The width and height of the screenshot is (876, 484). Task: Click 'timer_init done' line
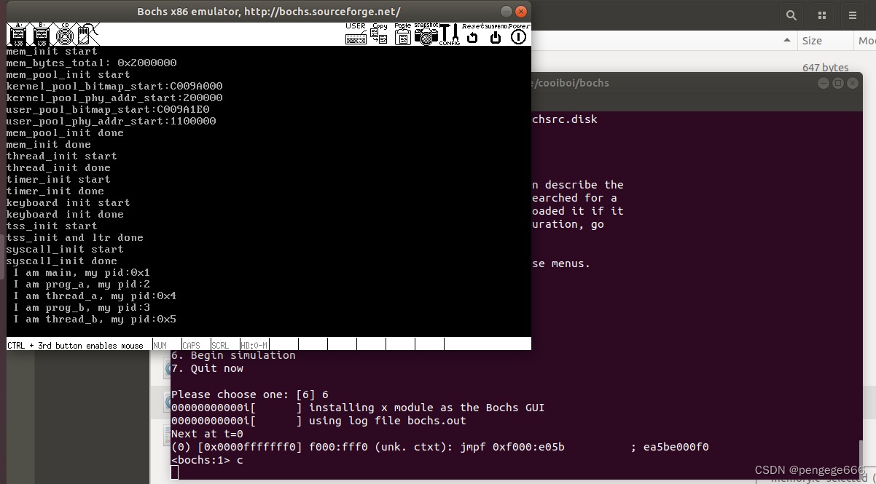(55, 191)
